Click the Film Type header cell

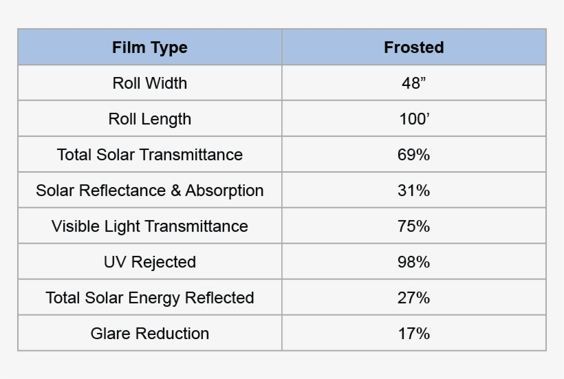(150, 47)
